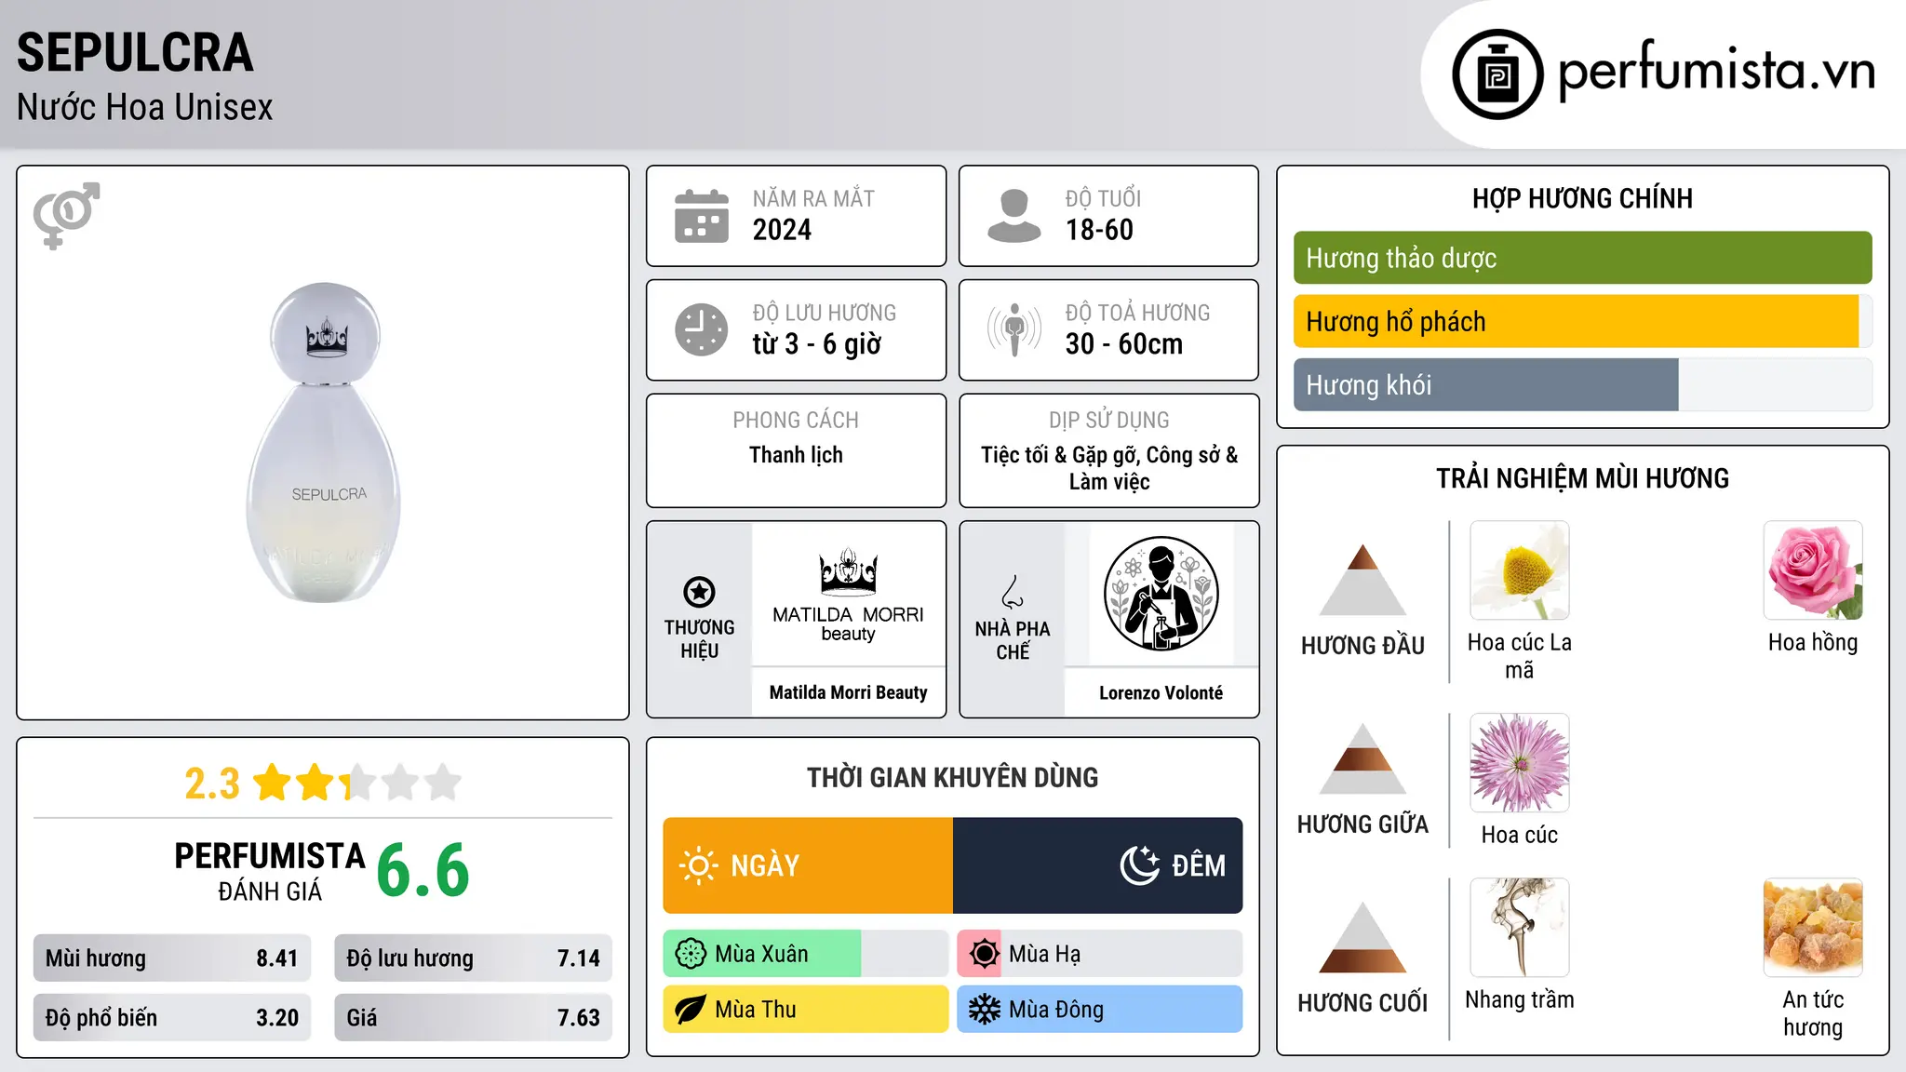Image resolution: width=1906 pixels, height=1072 pixels.
Task: Click the launch year value 2024
Action: [x=782, y=230]
